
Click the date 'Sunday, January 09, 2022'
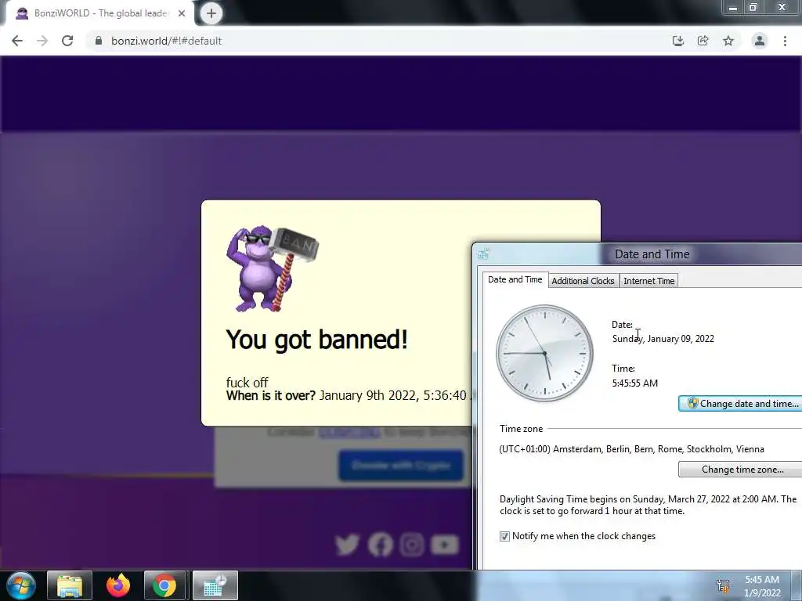click(x=663, y=339)
